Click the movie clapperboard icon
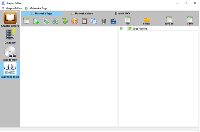The height and width of the screenshot is (132, 200). pos(113,21)
